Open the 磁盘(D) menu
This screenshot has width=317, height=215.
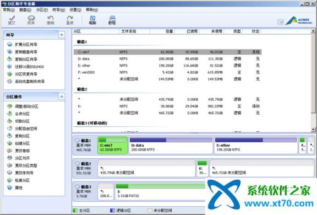pos(25,10)
